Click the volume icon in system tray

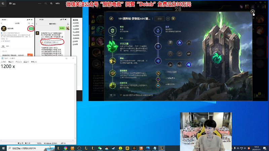tap(238, 148)
